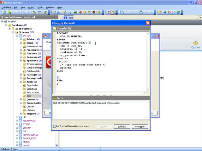
Task: Click the Rollback button
Action: pos(122,126)
